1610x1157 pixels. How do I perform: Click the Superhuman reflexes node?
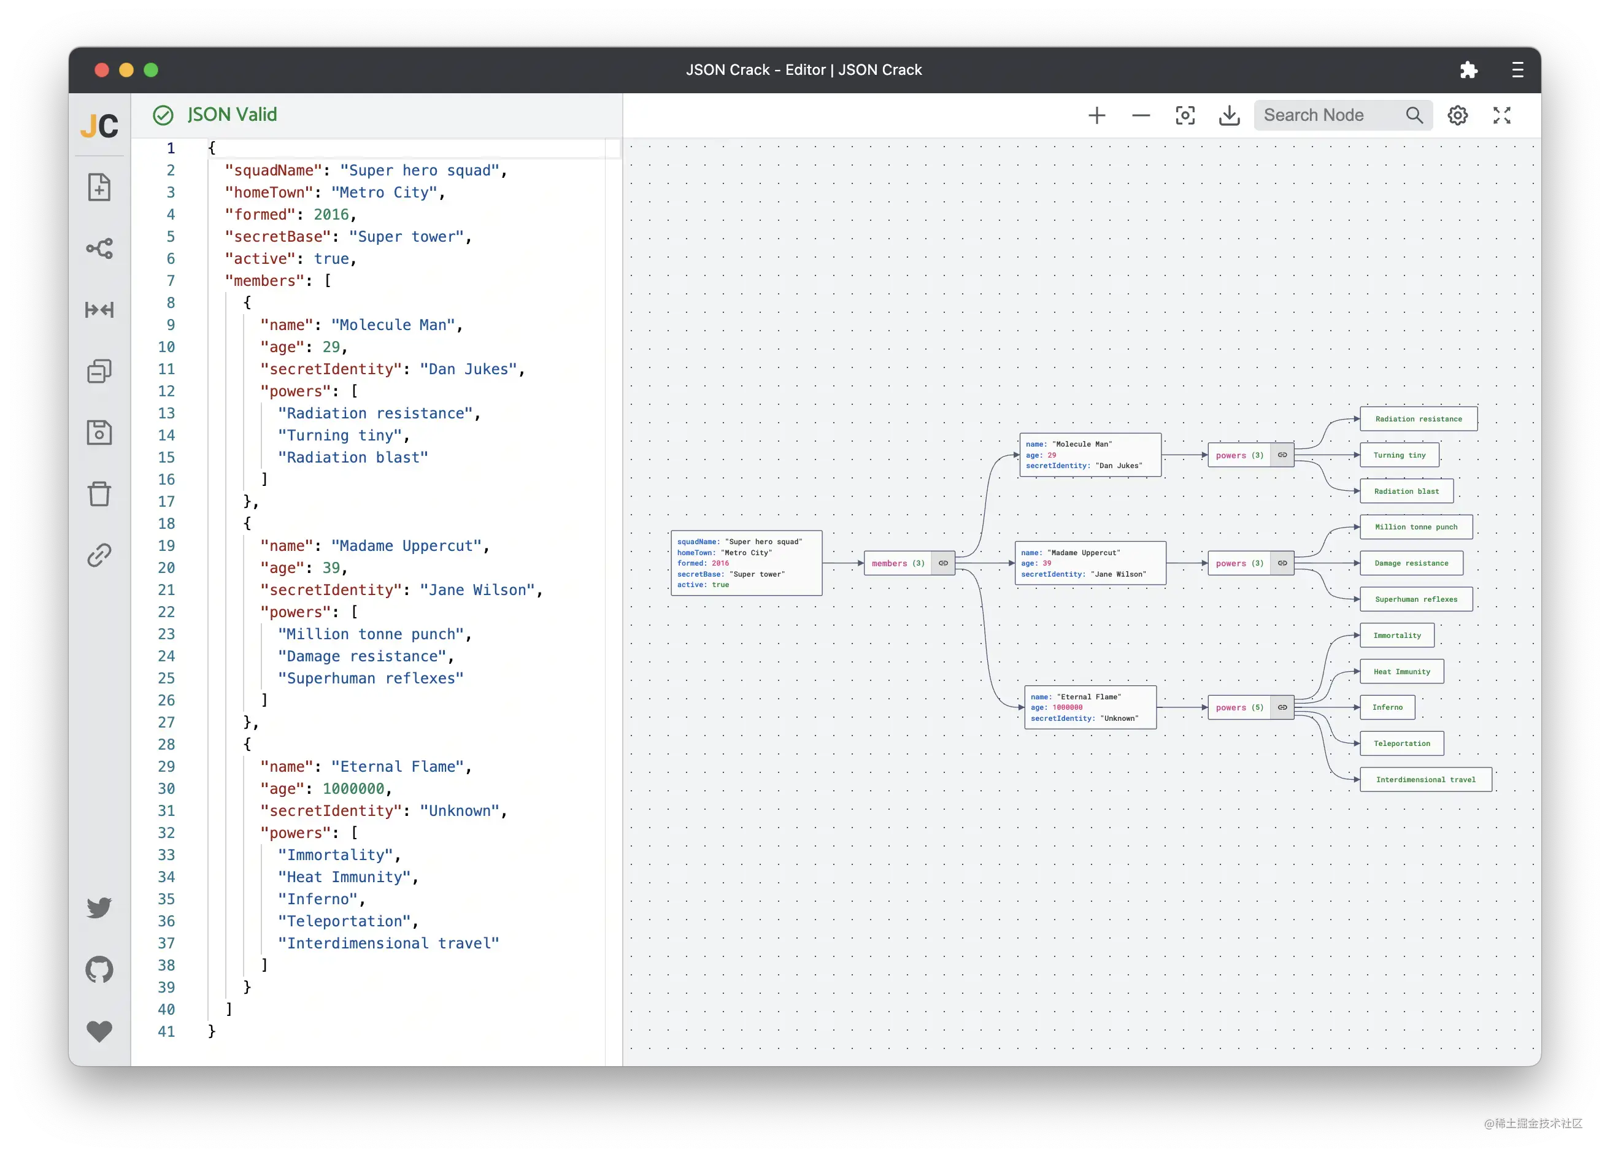1415,599
